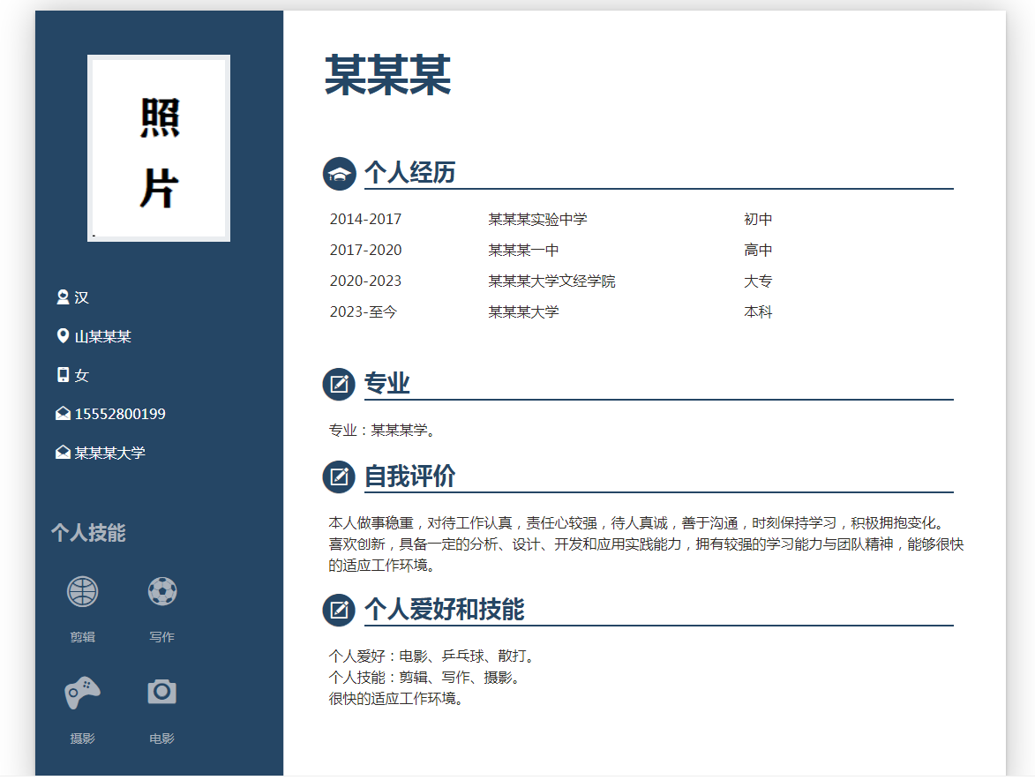Click the 照片 photo placeholder
Viewport: 1035px width, 780px height.
coord(159,148)
